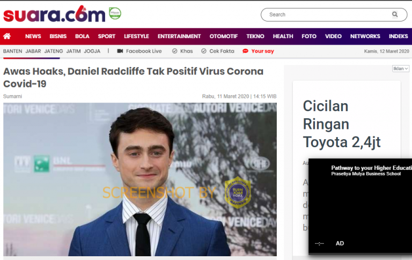Click author name Sumarni

[x=13, y=96]
